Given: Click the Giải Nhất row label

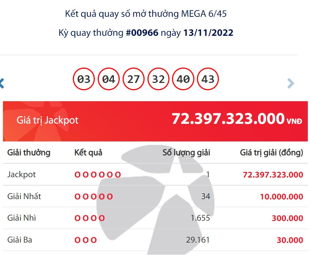Looking at the screenshot, I should (24, 196).
